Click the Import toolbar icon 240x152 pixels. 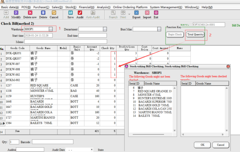[x=147, y=14]
